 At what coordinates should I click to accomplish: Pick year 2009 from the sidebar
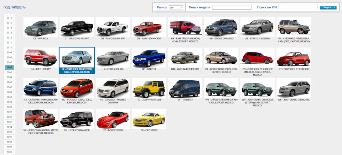tap(9, 52)
